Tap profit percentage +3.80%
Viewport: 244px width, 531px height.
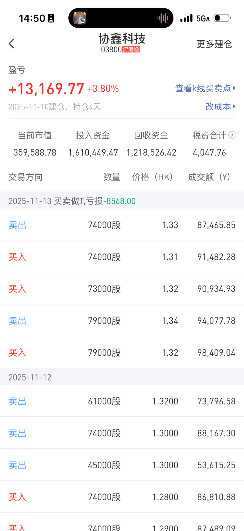pyautogui.click(x=103, y=89)
